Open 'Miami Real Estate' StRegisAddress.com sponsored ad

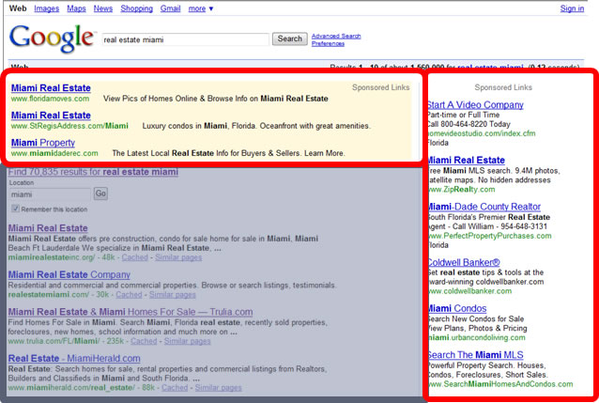coord(51,116)
